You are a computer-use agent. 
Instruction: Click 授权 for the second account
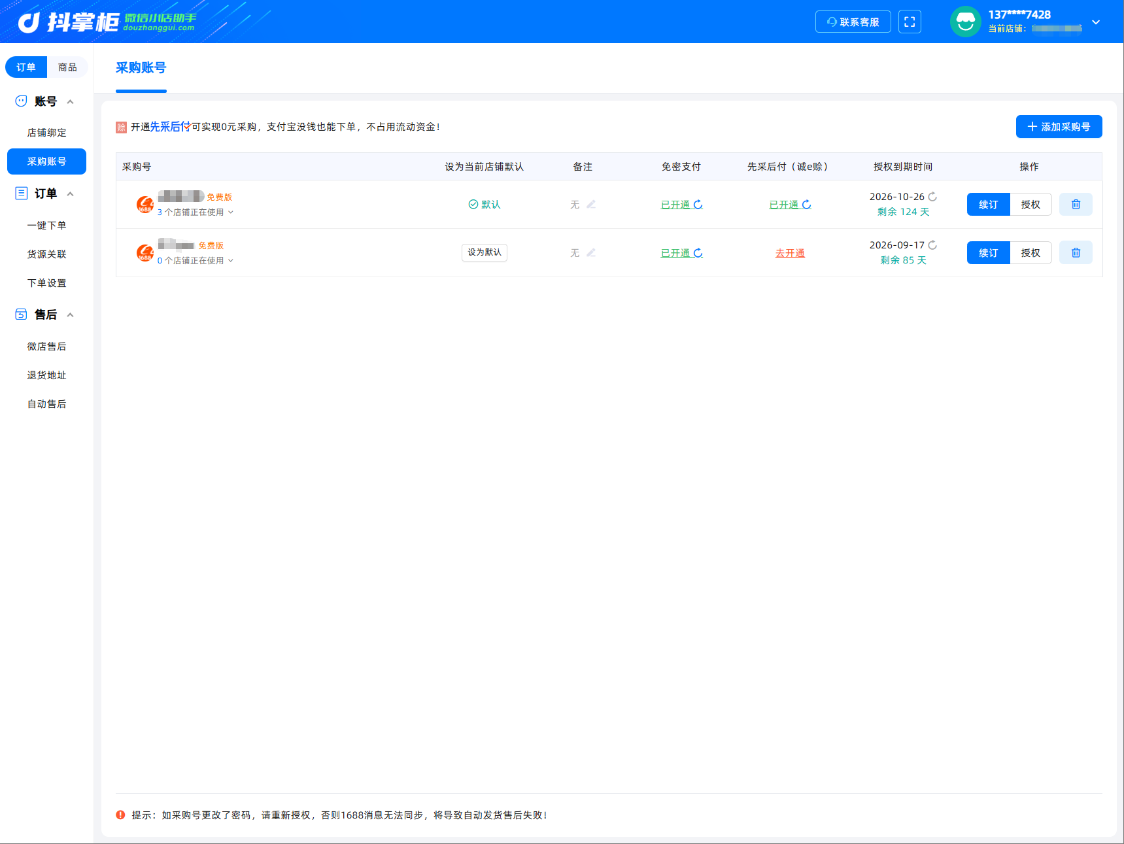(x=1030, y=253)
